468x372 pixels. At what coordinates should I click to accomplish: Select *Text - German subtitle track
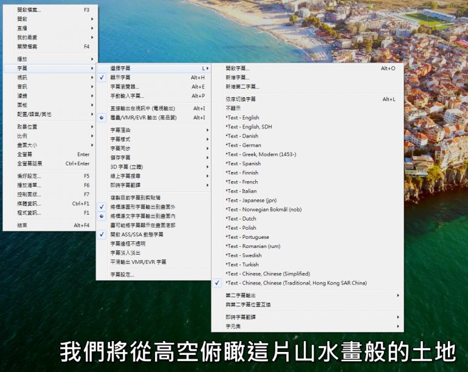click(308, 145)
